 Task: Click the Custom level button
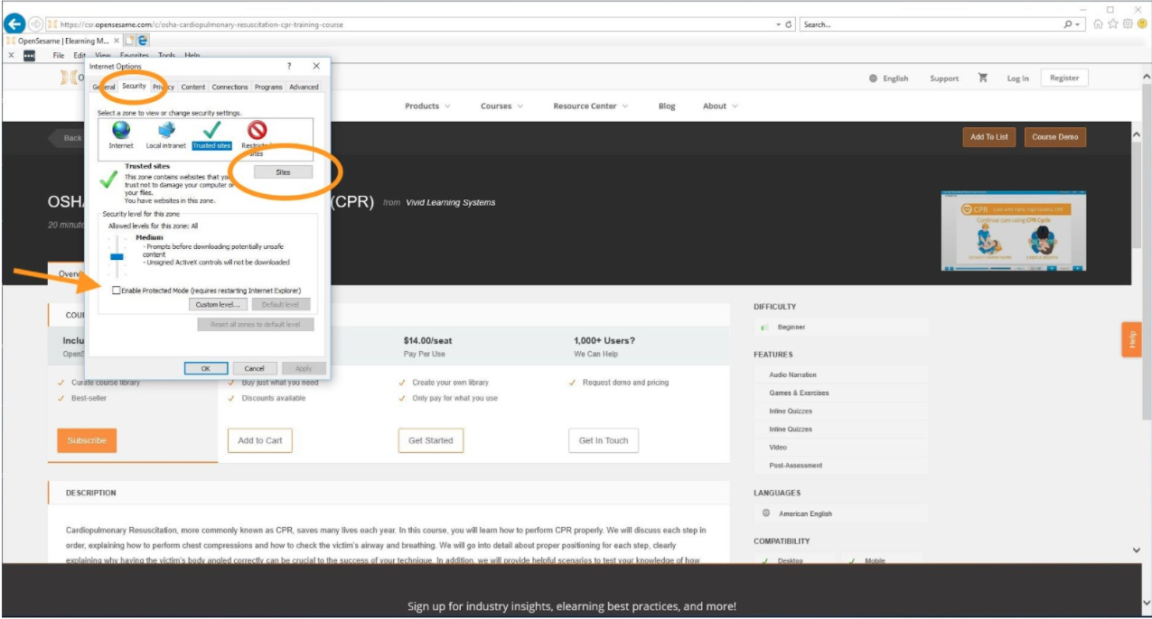(218, 305)
